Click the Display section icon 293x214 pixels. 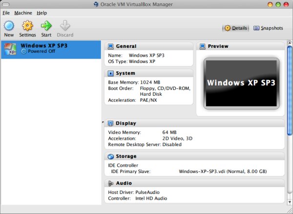coord(110,124)
